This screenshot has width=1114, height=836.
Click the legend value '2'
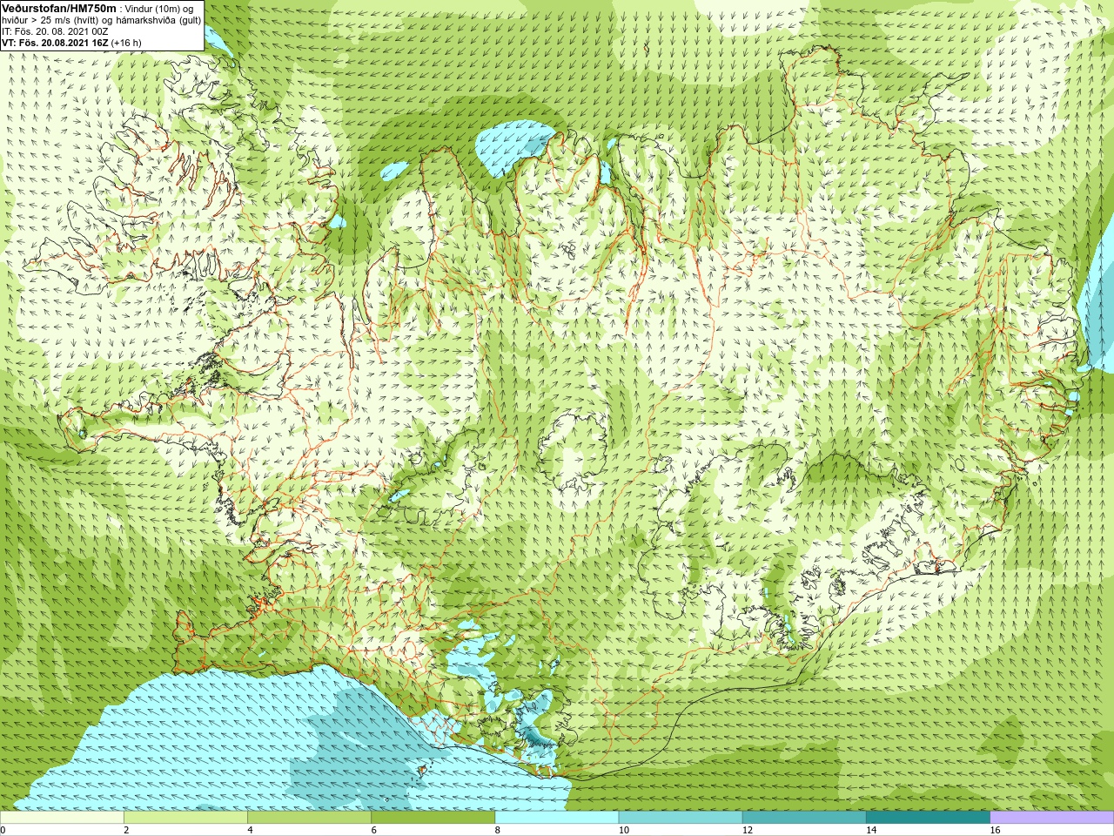pos(126,830)
